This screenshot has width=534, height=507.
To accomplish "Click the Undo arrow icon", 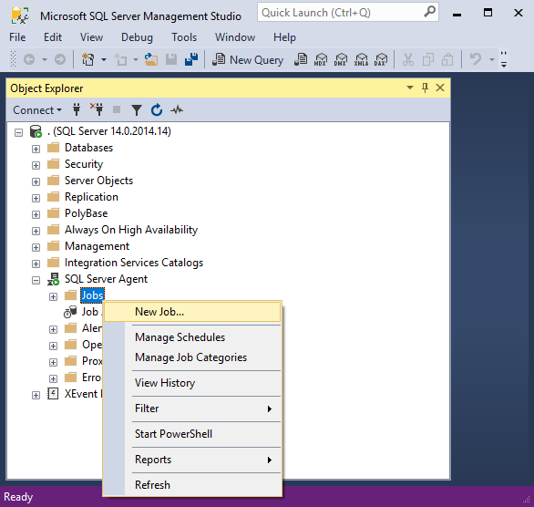I will click(476, 59).
